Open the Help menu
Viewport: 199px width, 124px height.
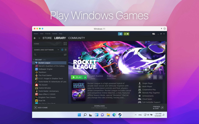[x=61, y=34]
